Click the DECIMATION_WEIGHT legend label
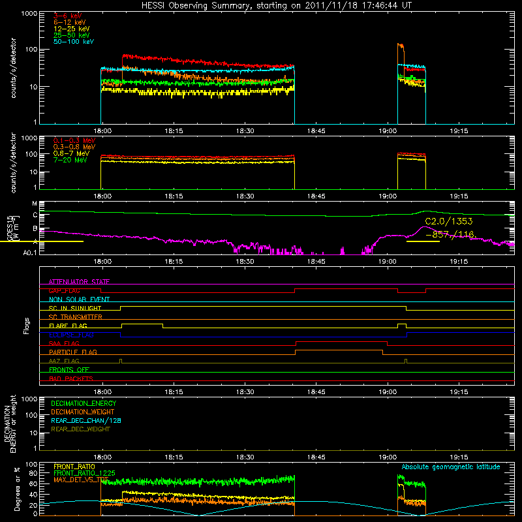 [83, 412]
